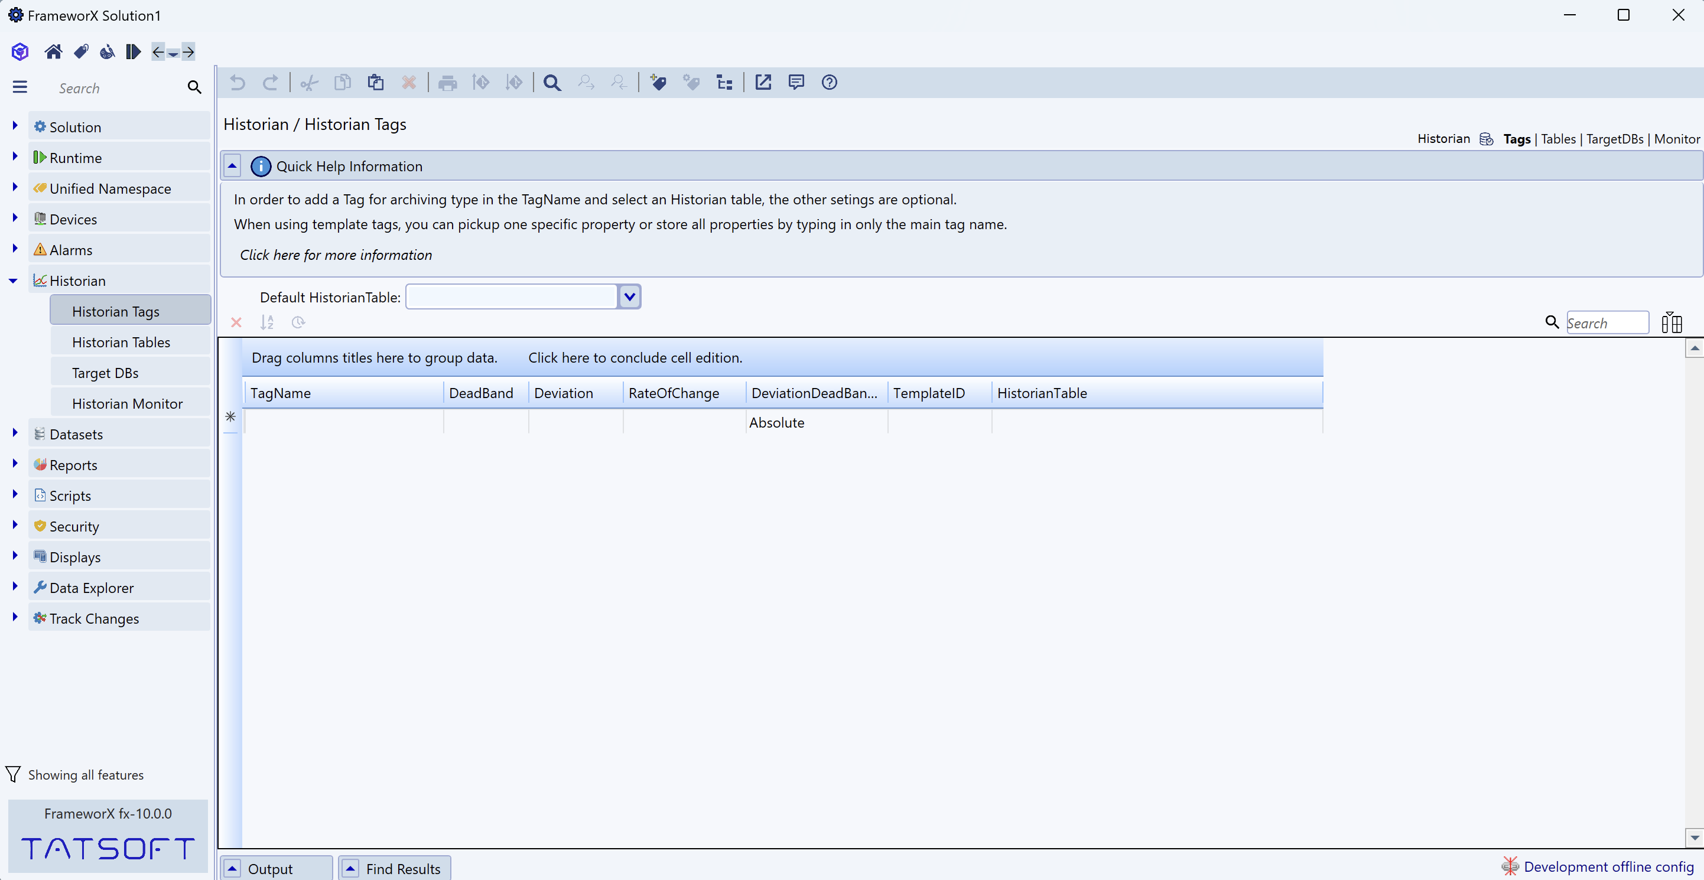1704x880 pixels.
Task: Click the Delete red X toolbar icon
Action: pyautogui.click(x=409, y=83)
